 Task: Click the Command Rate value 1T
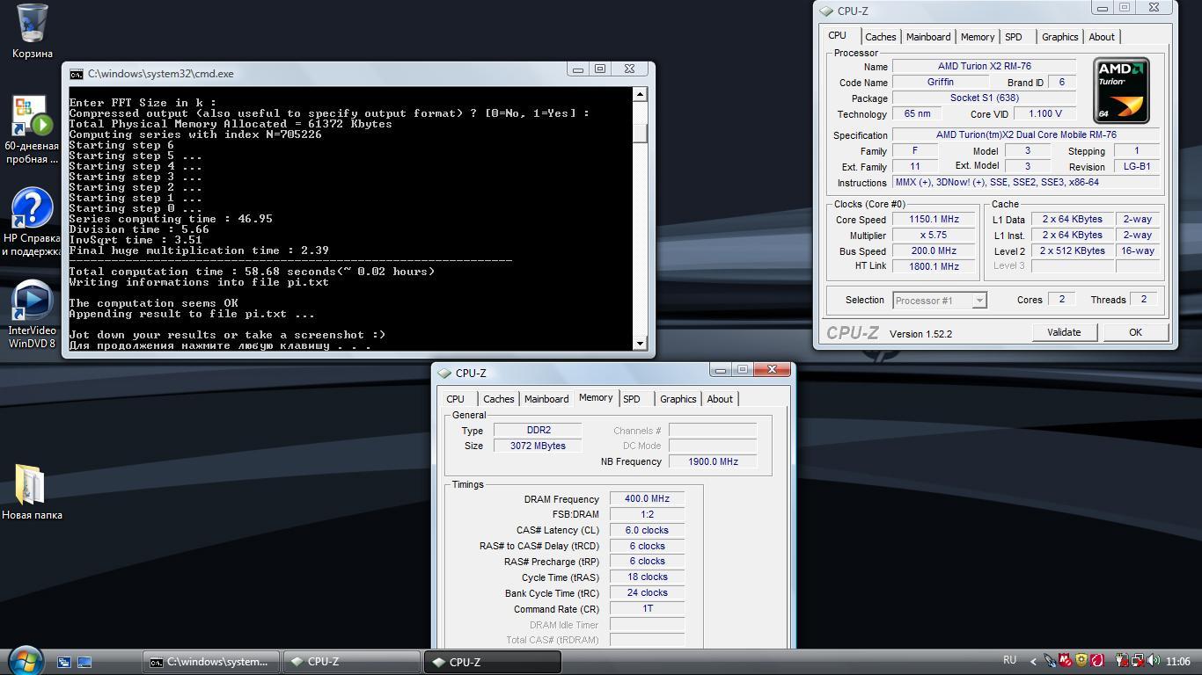coord(647,608)
